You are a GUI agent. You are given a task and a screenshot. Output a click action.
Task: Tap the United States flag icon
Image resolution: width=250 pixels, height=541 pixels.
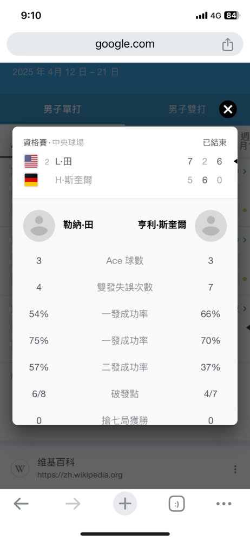[31, 161]
